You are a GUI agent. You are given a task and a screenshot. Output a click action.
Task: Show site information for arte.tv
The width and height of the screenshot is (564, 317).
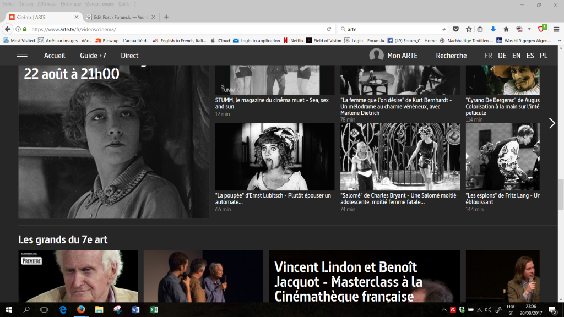(18, 29)
